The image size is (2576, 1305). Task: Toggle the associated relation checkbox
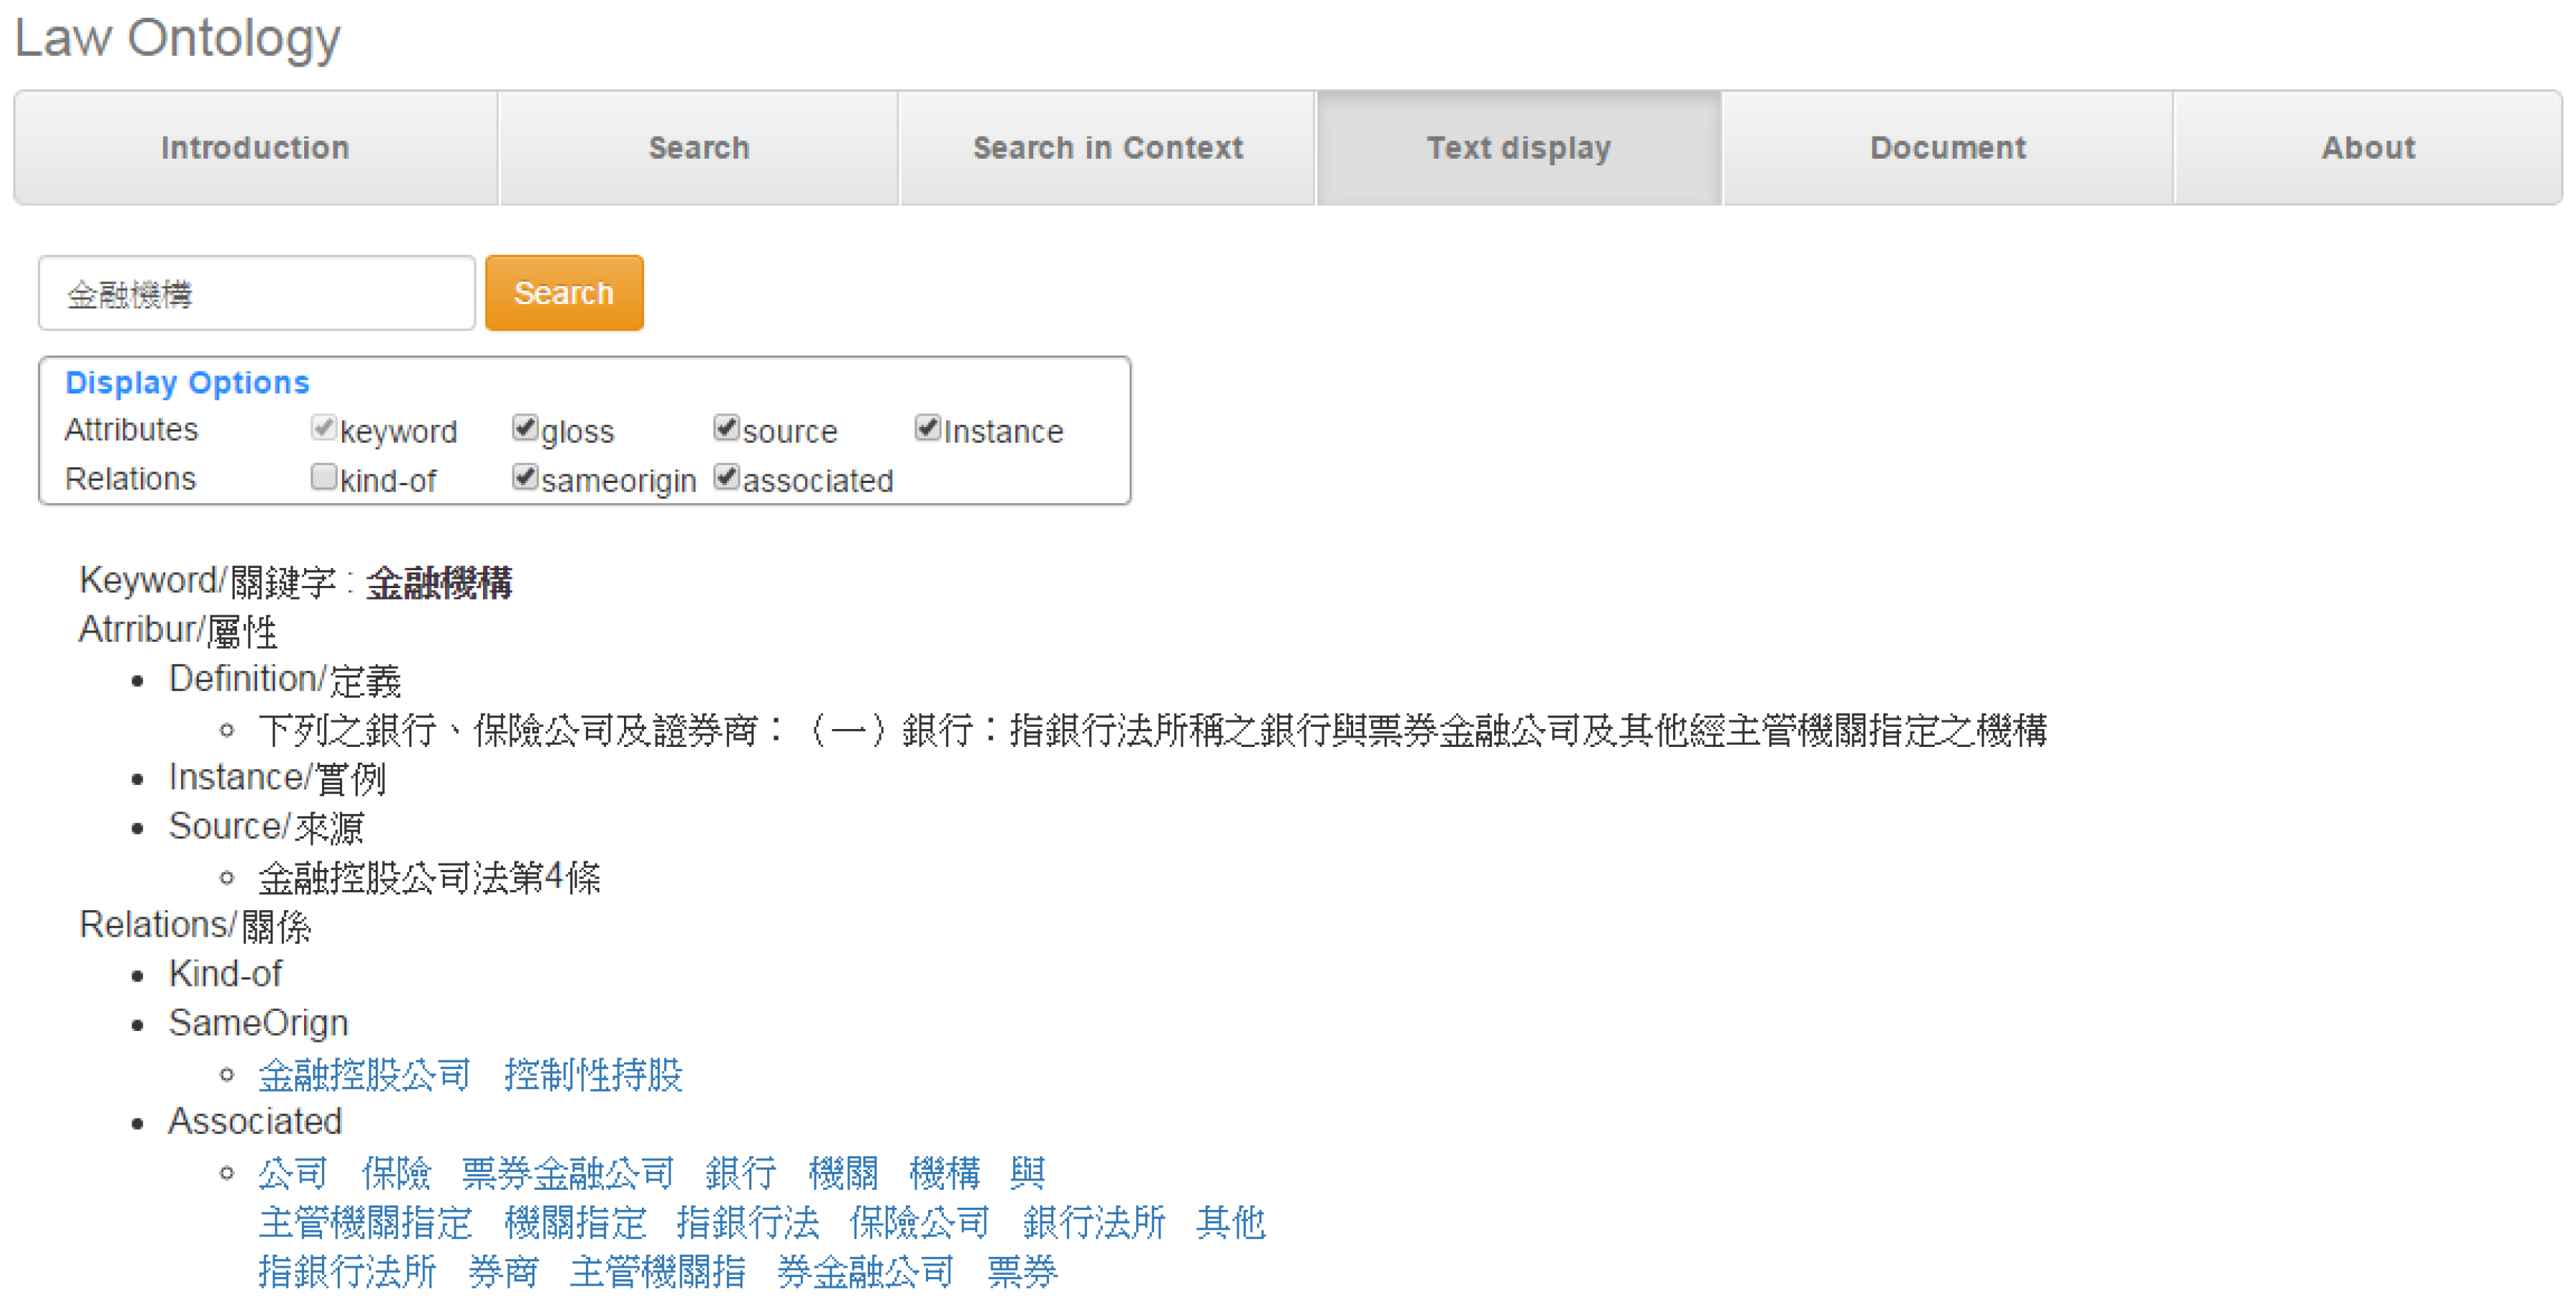point(726,477)
